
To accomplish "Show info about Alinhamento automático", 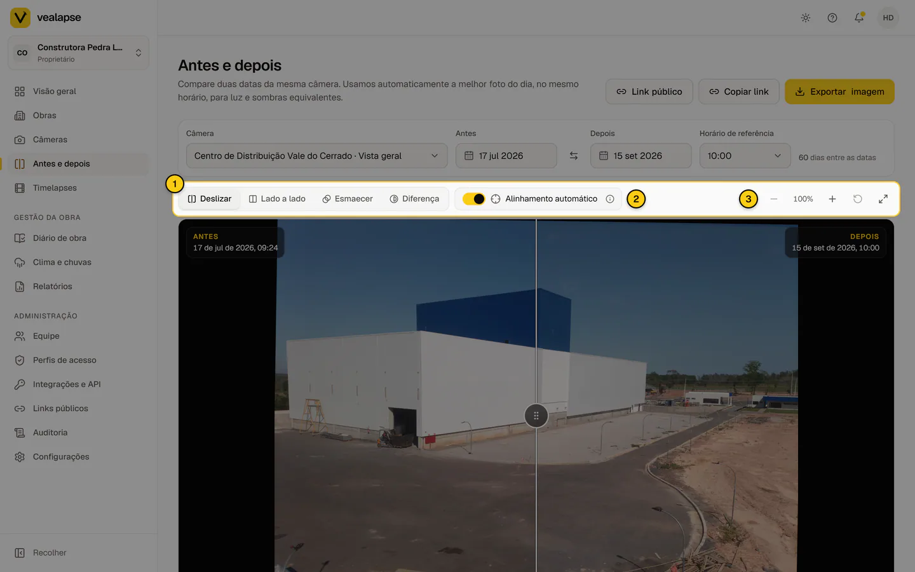I will point(610,199).
